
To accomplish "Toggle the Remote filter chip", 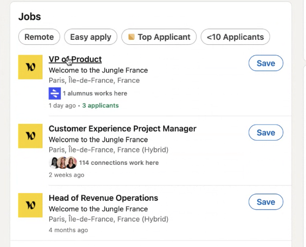I will point(39,37).
